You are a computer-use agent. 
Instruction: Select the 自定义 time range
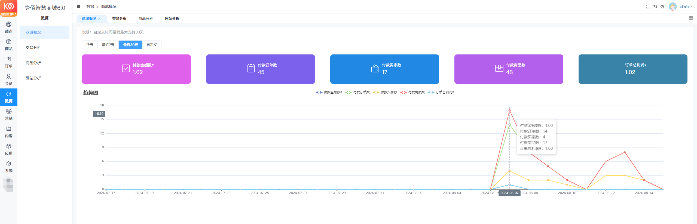152,45
